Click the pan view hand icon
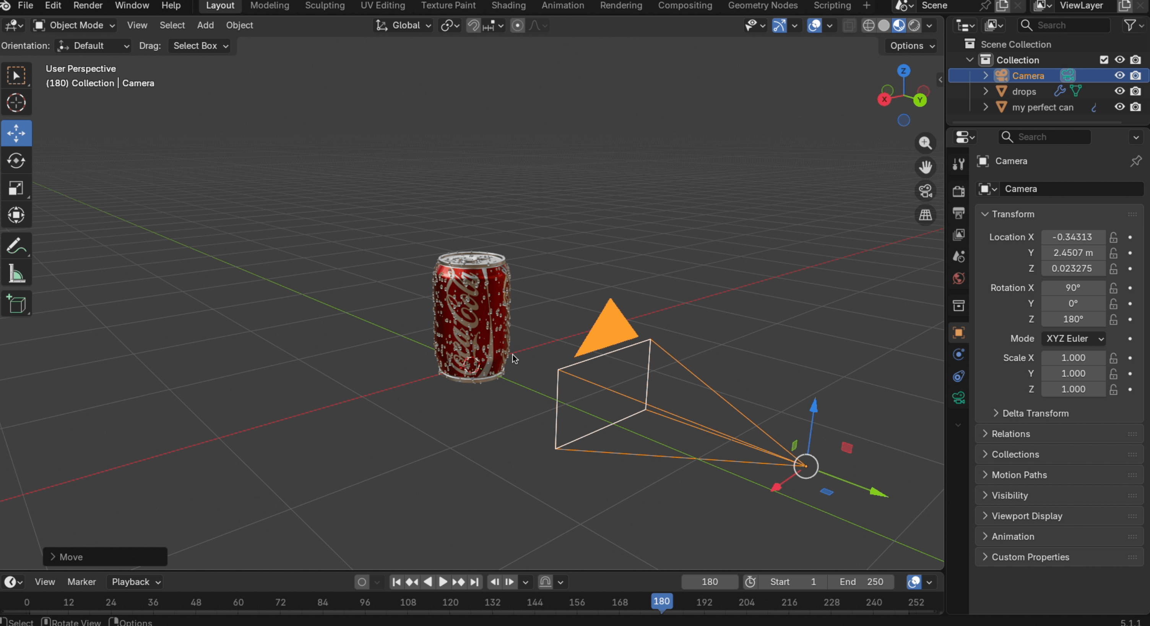 coord(926,167)
